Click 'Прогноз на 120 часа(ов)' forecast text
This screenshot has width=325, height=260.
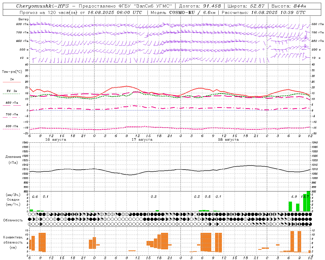tap(49, 12)
